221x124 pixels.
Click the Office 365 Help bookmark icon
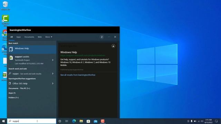tap(10, 83)
